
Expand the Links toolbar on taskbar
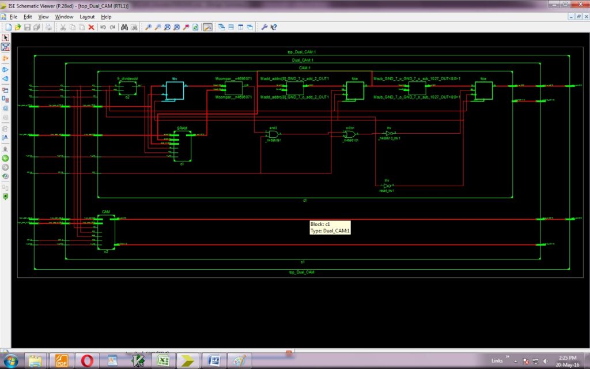point(507,357)
